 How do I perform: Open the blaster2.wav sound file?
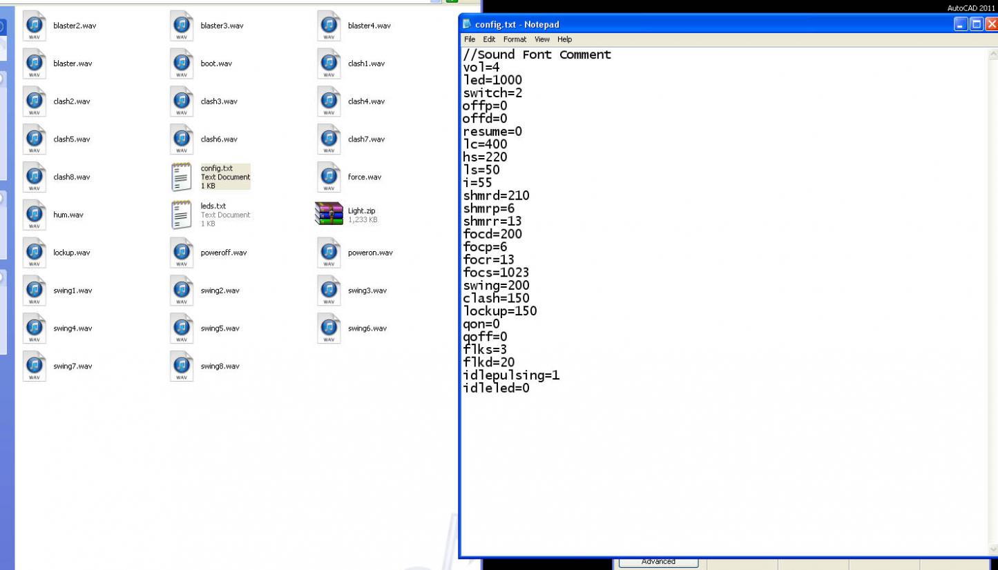[34, 26]
